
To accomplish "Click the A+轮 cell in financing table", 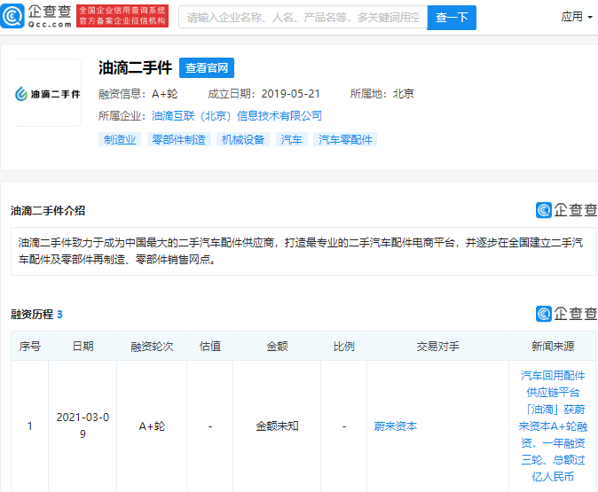I will [x=152, y=426].
